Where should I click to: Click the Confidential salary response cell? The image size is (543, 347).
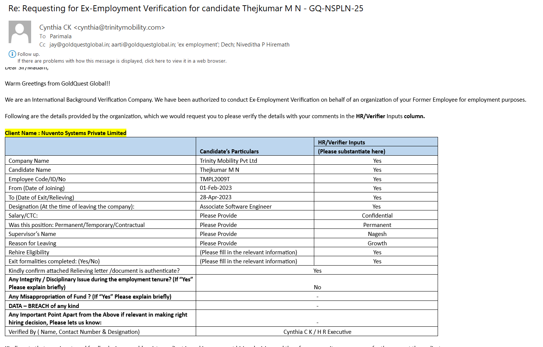[377, 216]
